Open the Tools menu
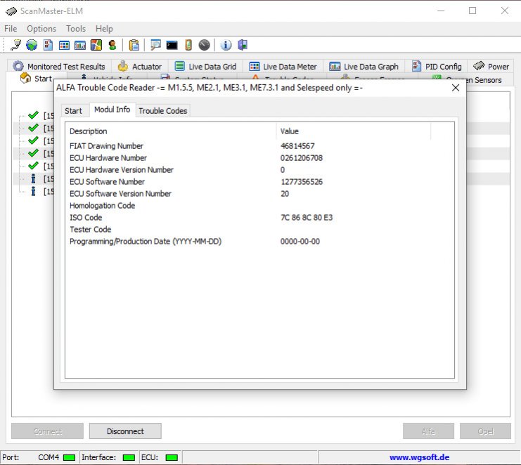 [x=76, y=29]
